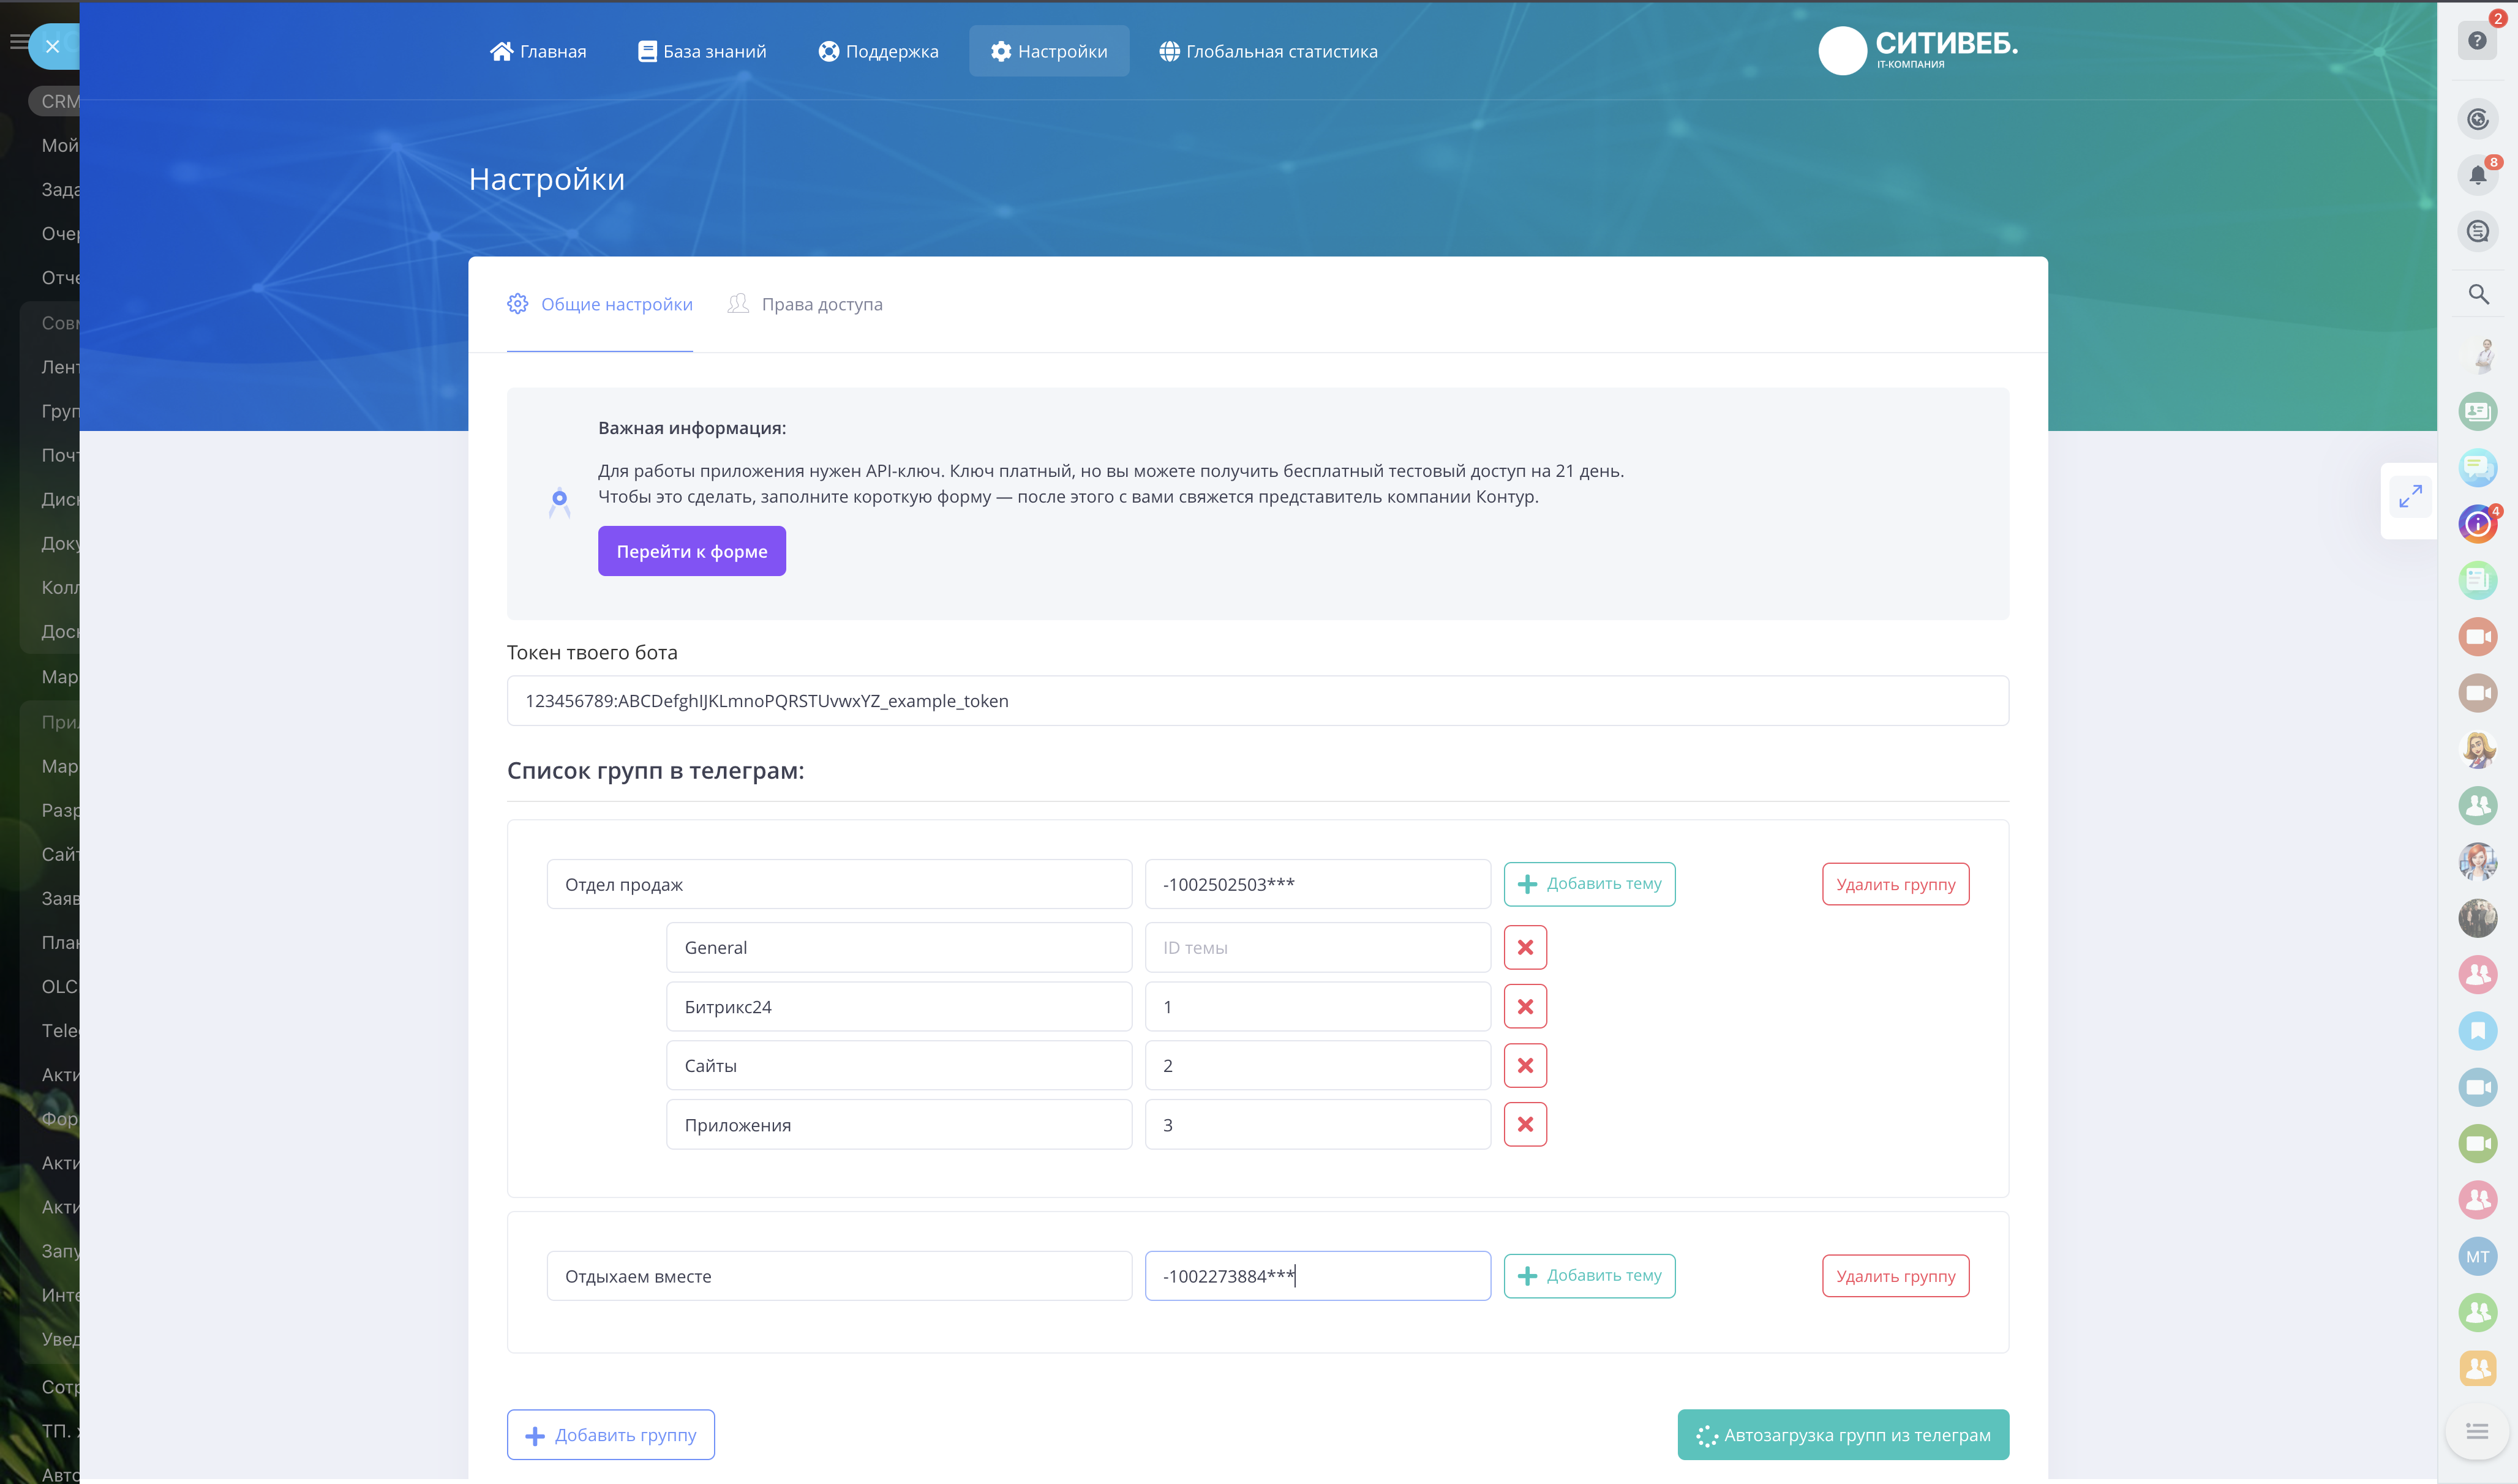Open the notifications bell icon

pyautogui.click(x=2477, y=175)
